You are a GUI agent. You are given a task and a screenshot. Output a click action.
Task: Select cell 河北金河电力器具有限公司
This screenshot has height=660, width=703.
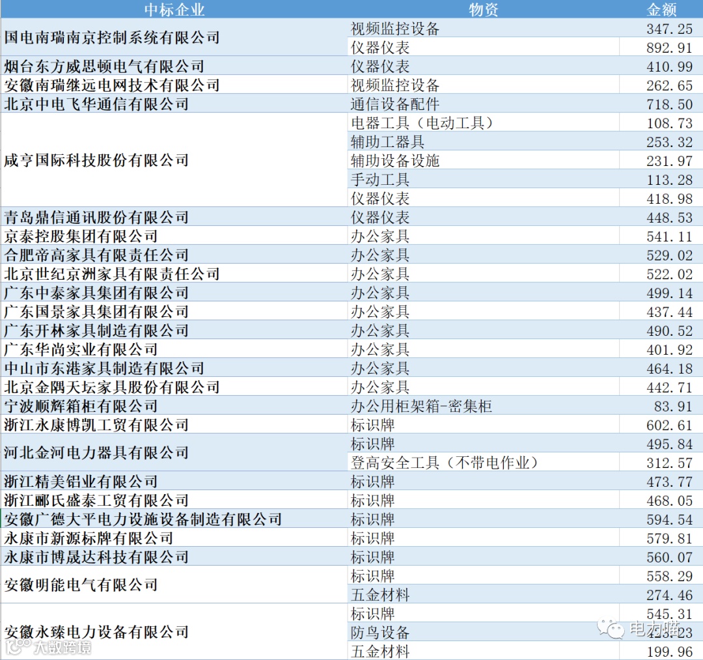tap(174, 452)
